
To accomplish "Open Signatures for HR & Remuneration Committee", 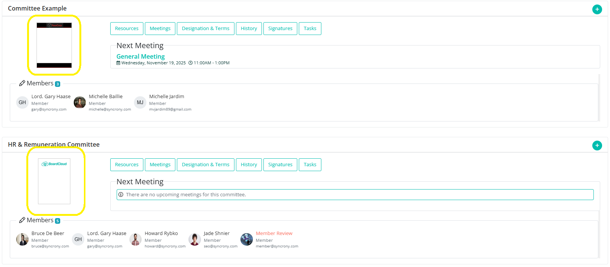I will click(280, 165).
